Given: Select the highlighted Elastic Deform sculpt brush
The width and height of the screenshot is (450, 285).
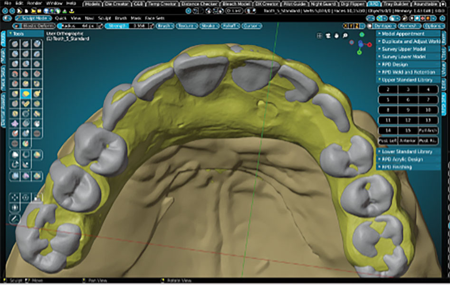Looking at the screenshot, I should [26, 95].
